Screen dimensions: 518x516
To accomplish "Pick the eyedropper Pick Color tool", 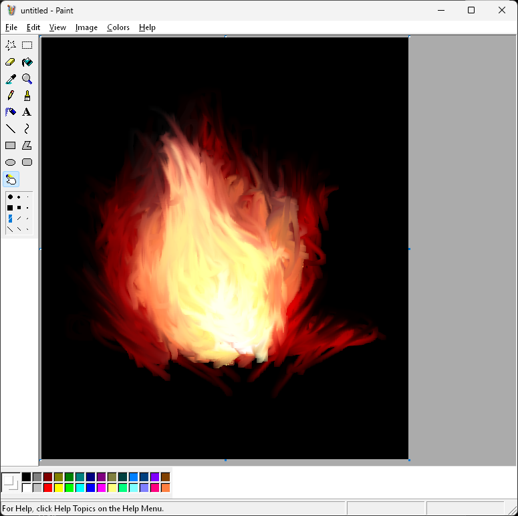I will coord(11,79).
